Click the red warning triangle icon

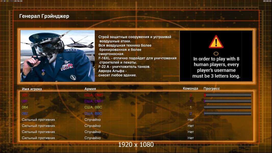[x=216, y=42]
